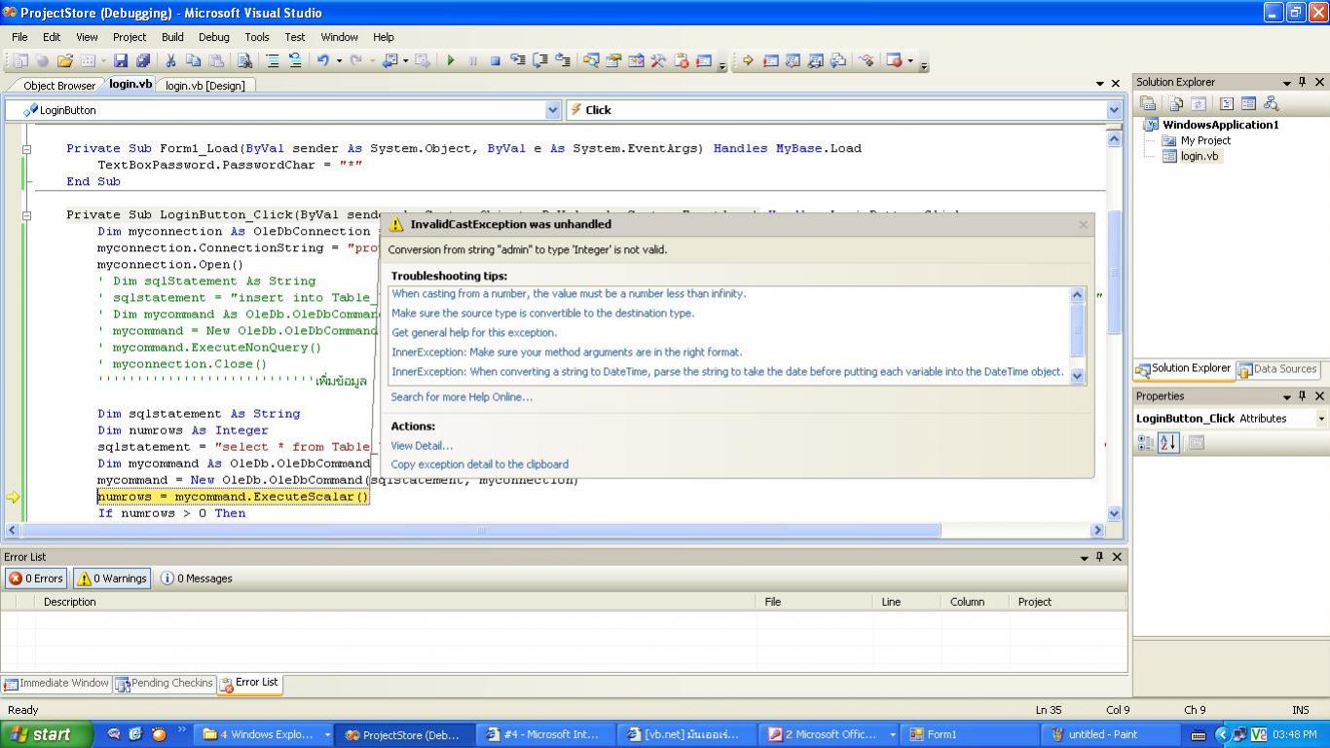1330x748 pixels.
Task: Click Show Next Statement yellow arrow icon
Action: [x=748, y=60]
